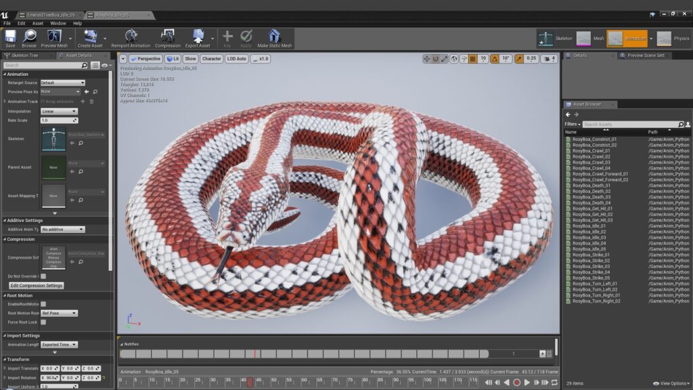Click the Save toolbar icon
The height and width of the screenshot is (390, 693).
tap(10, 37)
